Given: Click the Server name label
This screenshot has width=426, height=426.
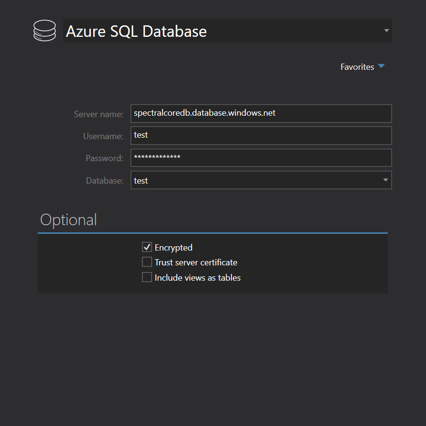Looking at the screenshot, I should (x=98, y=114).
